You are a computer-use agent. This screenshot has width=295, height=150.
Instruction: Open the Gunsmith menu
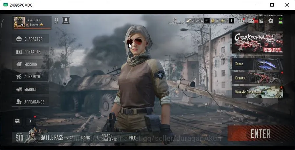[31, 77]
